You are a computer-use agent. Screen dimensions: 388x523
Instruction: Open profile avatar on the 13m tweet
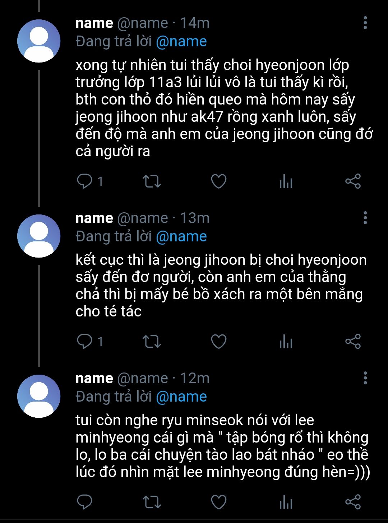coord(39,236)
